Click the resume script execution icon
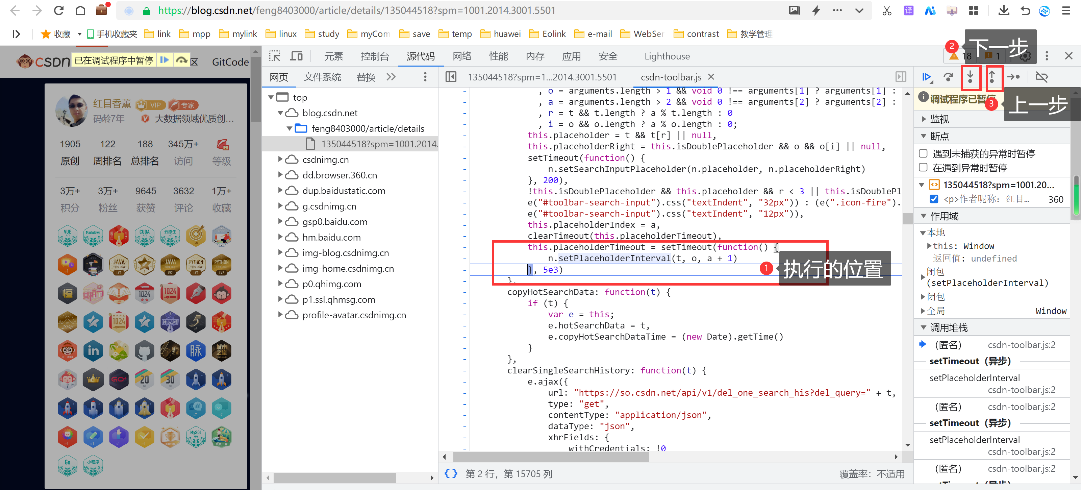The image size is (1081, 490). [927, 77]
